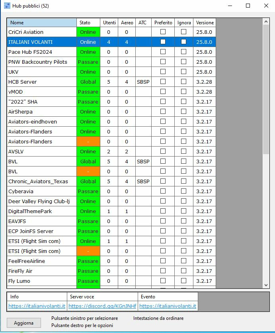Click scrollbar down arrow in hub list
Viewport: 275px width, 333px height.
pos(266,285)
